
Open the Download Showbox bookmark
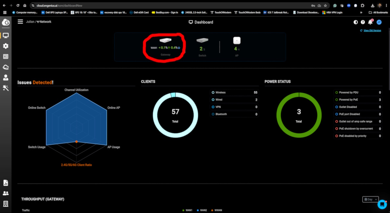click(306, 12)
